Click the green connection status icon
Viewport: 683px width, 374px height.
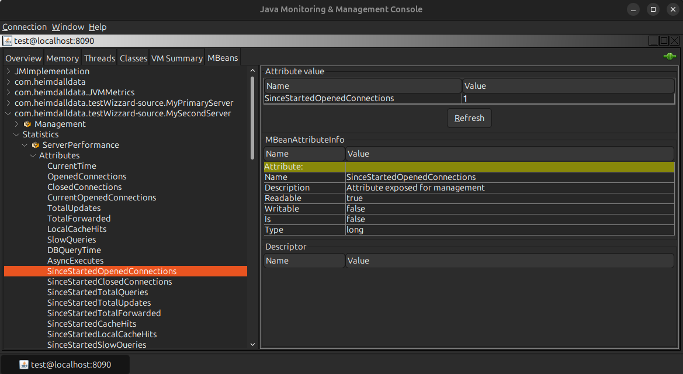[x=670, y=57]
